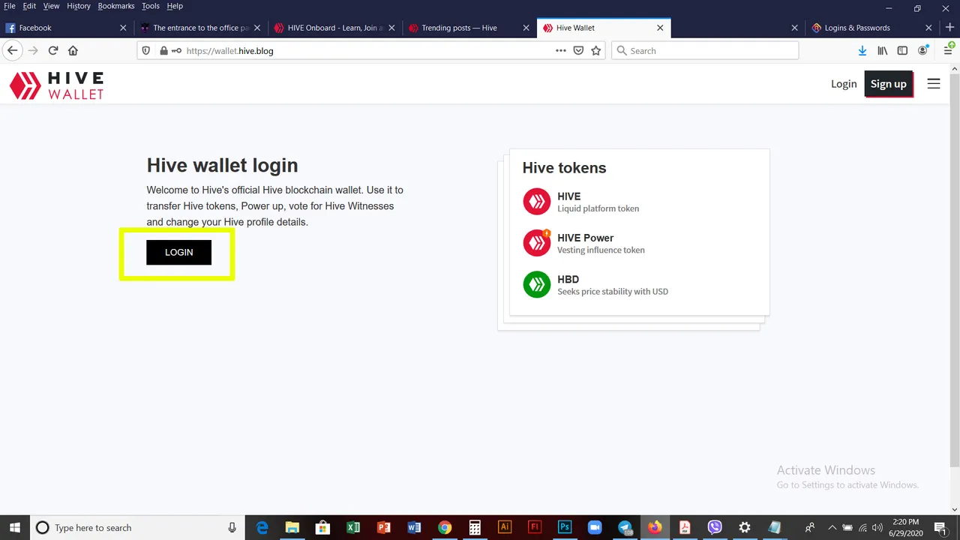Close the Logins & Passwords tab
Viewport: 960px width, 540px height.
pyautogui.click(x=928, y=28)
